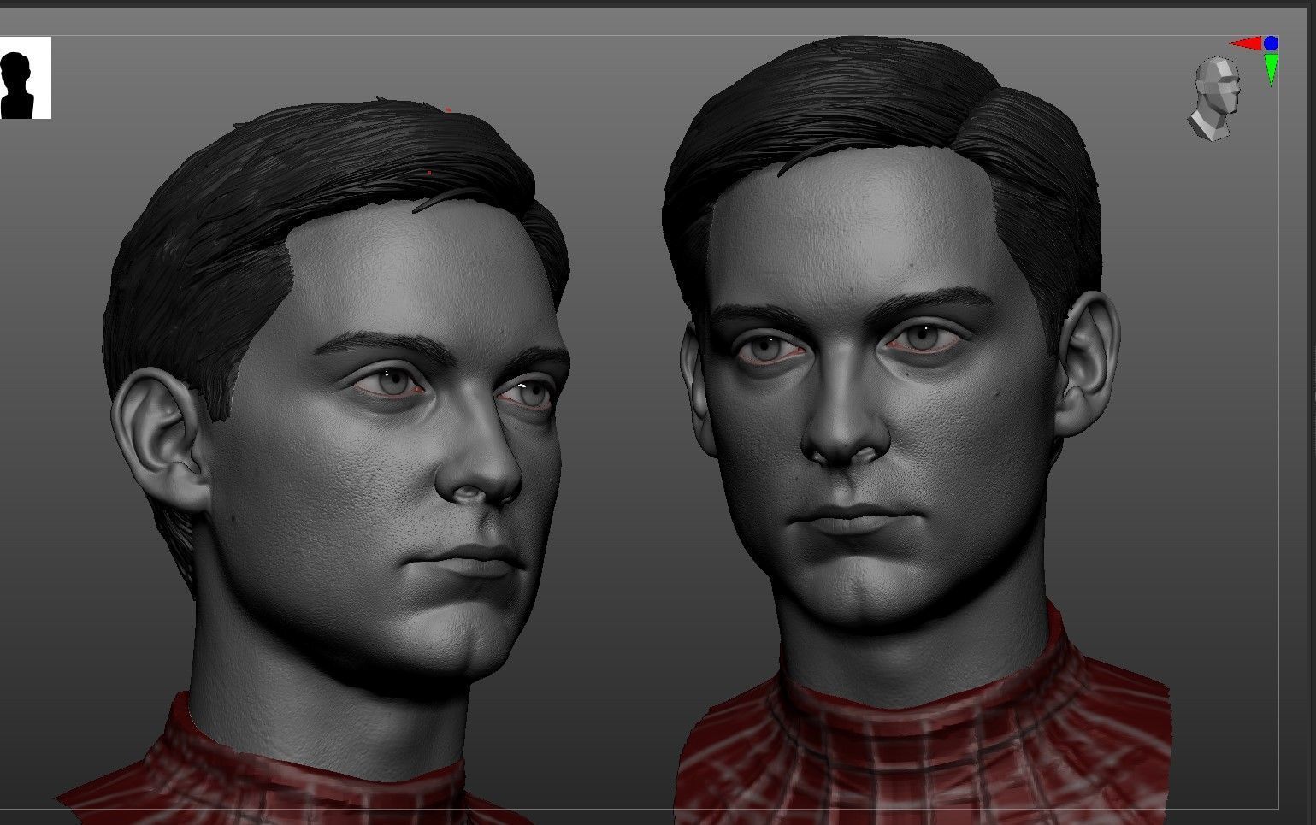Click the green Y axis cone

(1272, 69)
